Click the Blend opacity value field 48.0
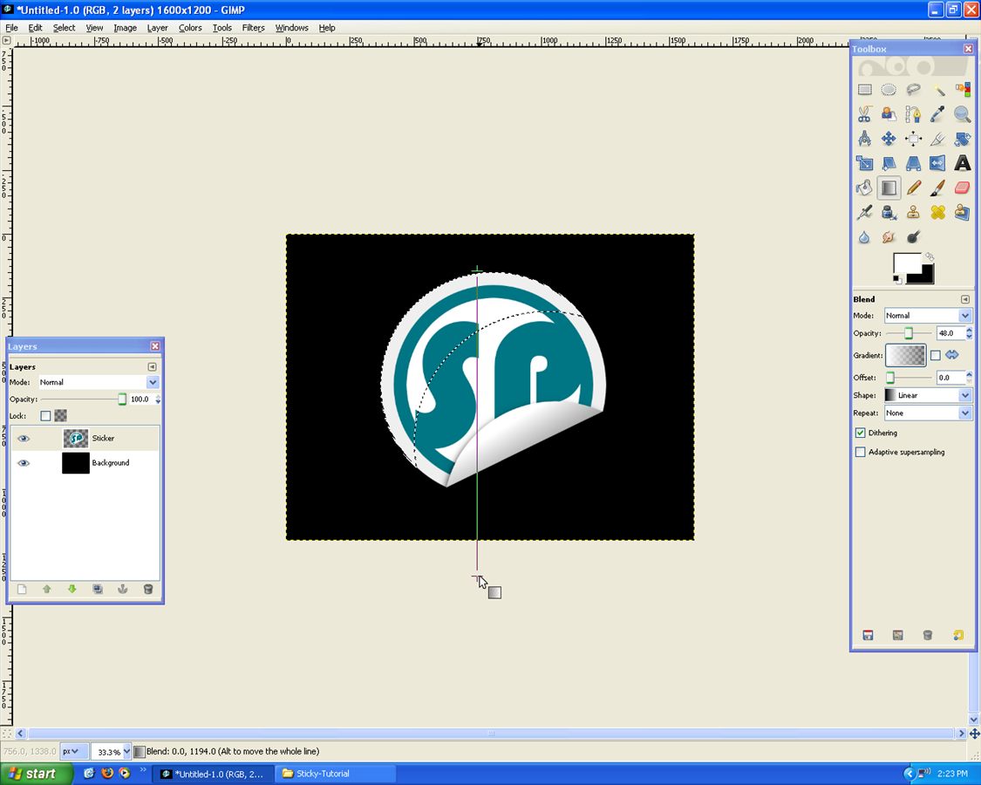Viewport: 981px width, 785px height. [950, 334]
